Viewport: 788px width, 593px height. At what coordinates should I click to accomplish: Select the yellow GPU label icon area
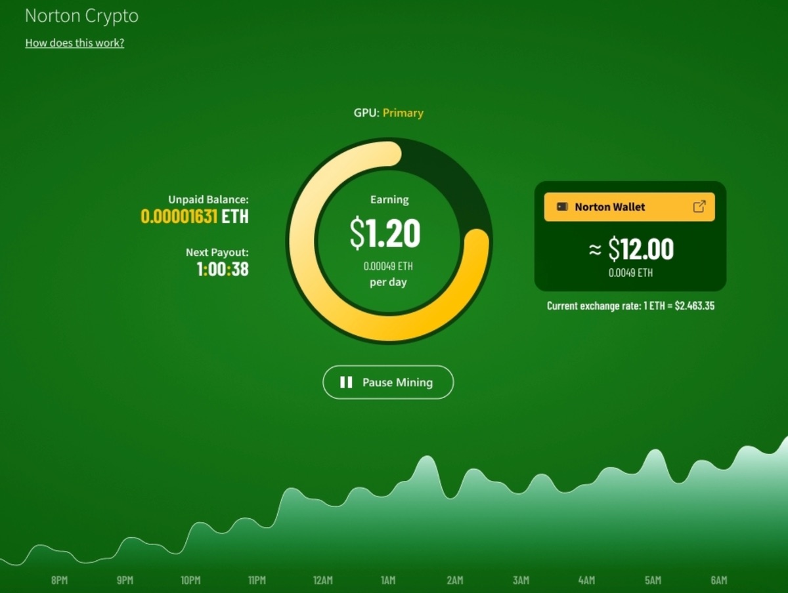pyautogui.click(x=403, y=112)
